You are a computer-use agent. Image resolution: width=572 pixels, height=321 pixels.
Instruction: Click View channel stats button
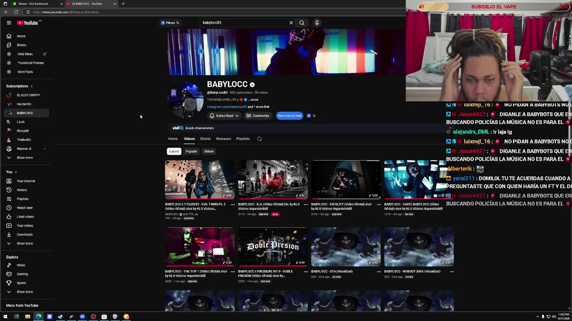[x=289, y=116]
